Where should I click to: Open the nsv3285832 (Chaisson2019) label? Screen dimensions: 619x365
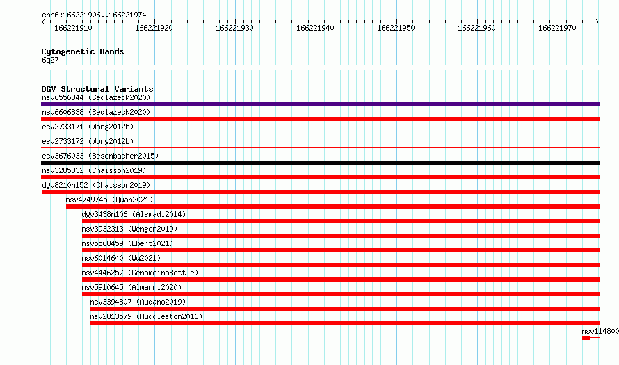tap(94, 170)
